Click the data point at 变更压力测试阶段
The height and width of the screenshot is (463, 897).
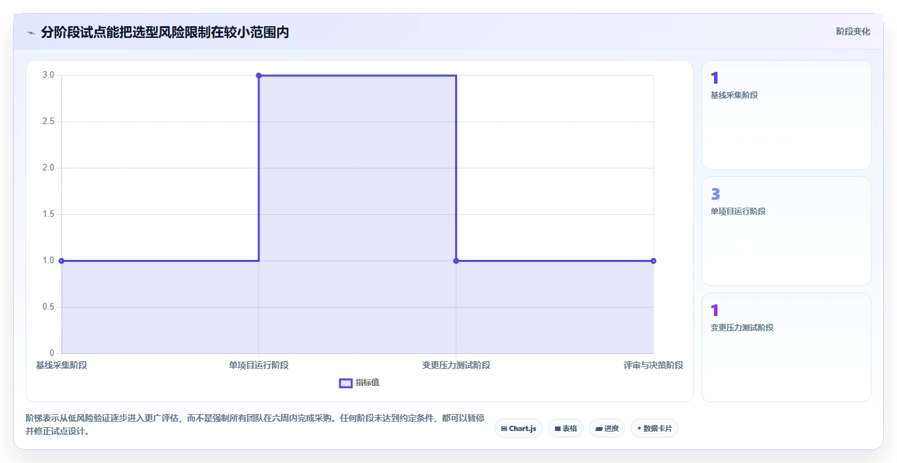[456, 261]
